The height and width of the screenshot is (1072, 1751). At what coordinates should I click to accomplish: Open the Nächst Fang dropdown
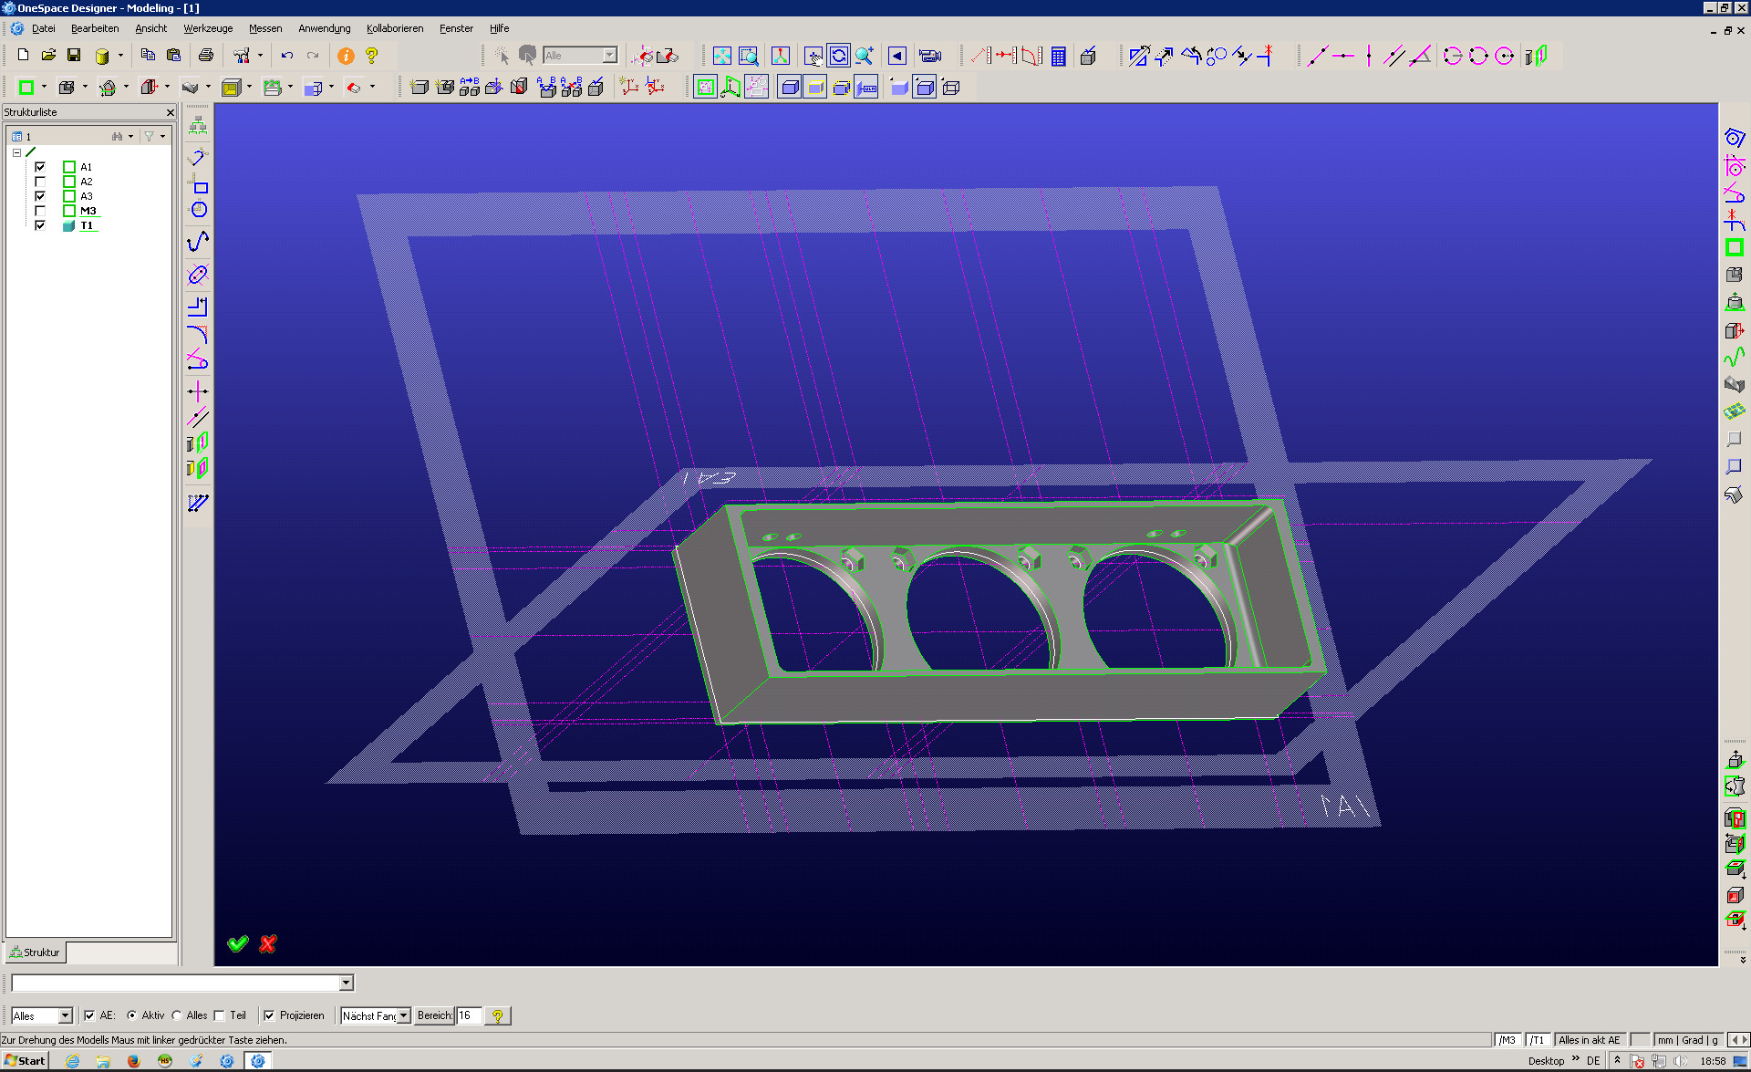pyautogui.click(x=403, y=1015)
